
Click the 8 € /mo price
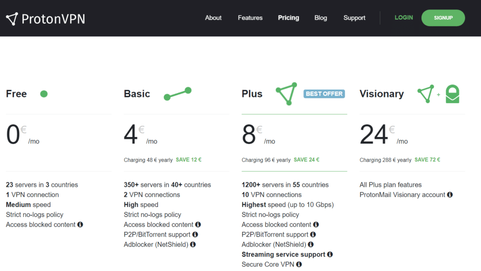(x=258, y=135)
